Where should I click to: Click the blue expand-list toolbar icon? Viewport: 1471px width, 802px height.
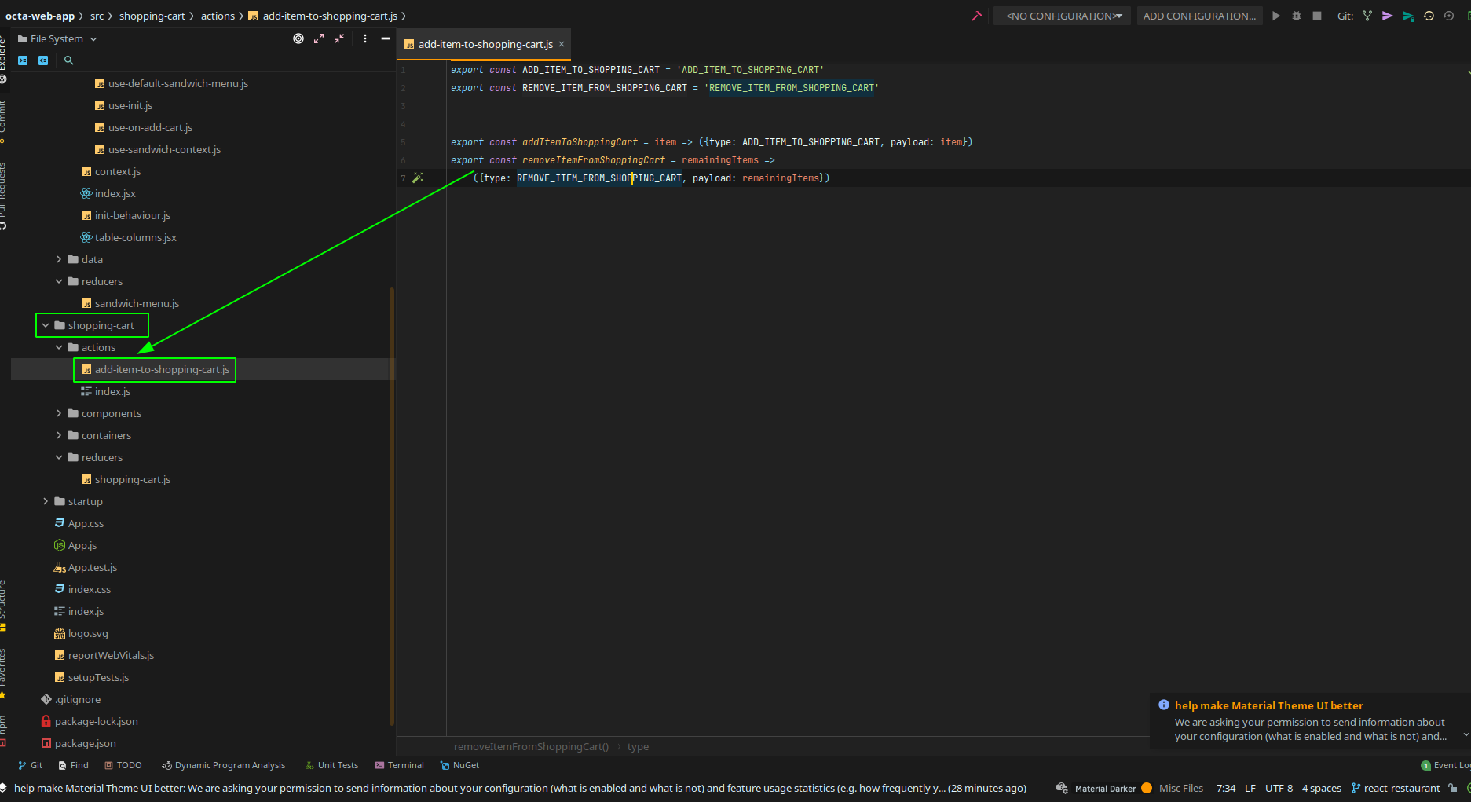coord(23,60)
